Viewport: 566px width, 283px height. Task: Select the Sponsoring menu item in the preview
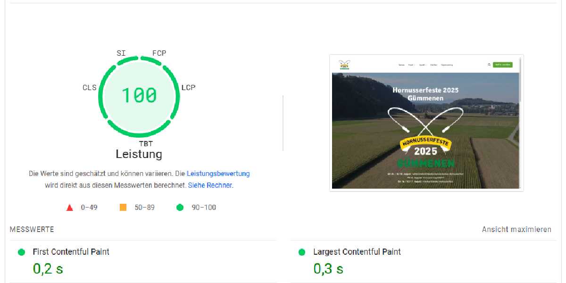447,65
